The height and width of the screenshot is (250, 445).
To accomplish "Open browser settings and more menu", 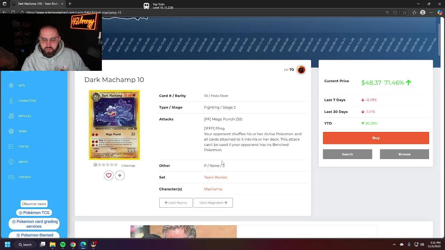I will click(431, 12).
